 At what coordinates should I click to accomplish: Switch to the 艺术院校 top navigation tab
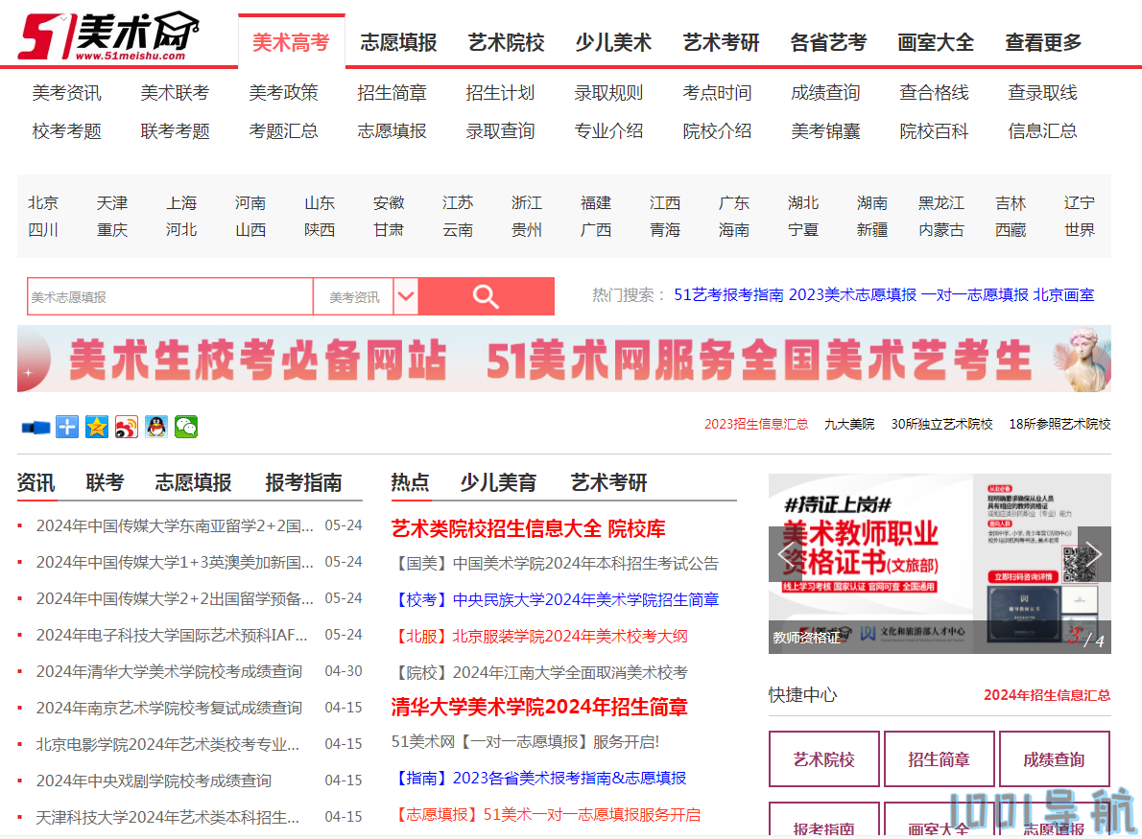(506, 42)
